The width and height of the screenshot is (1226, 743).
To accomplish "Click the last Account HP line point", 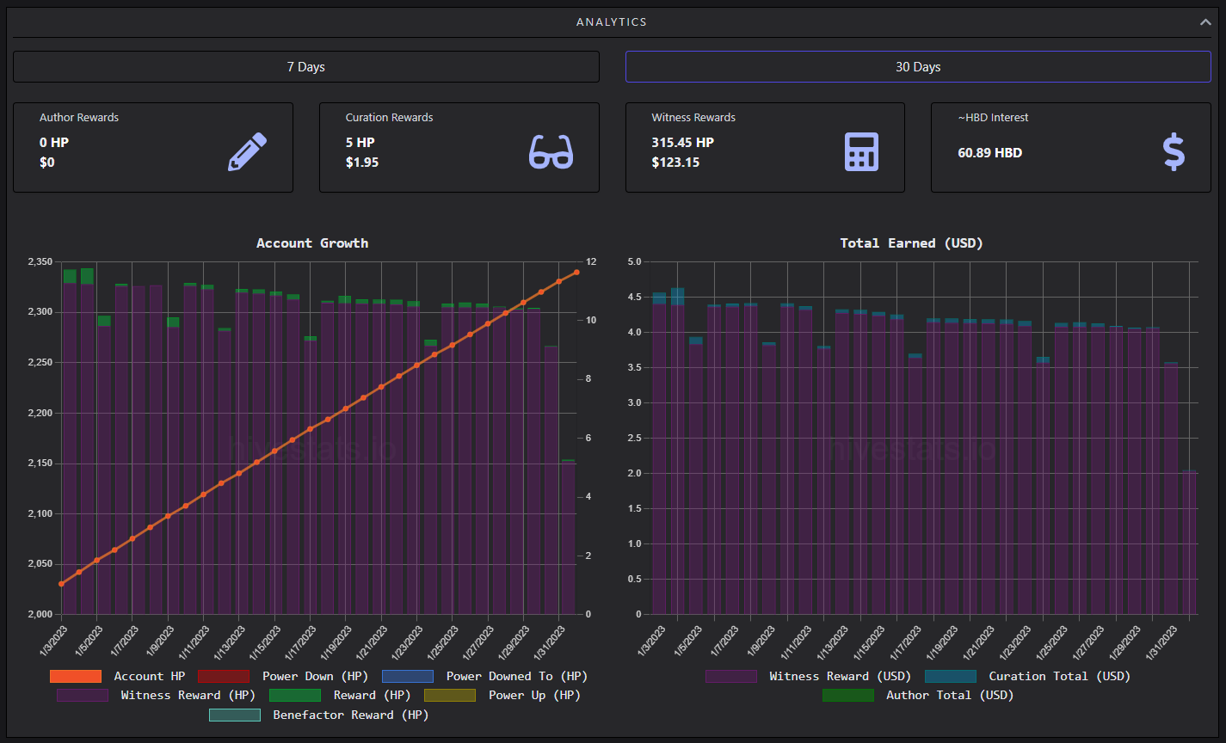I will tap(576, 272).
